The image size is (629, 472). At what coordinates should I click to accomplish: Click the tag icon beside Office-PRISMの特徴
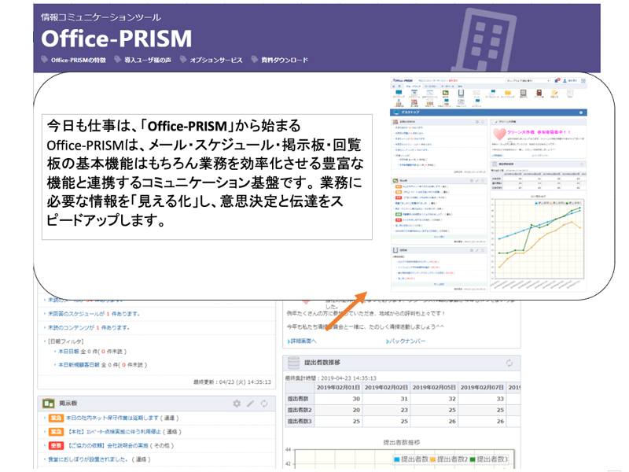click(x=45, y=60)
